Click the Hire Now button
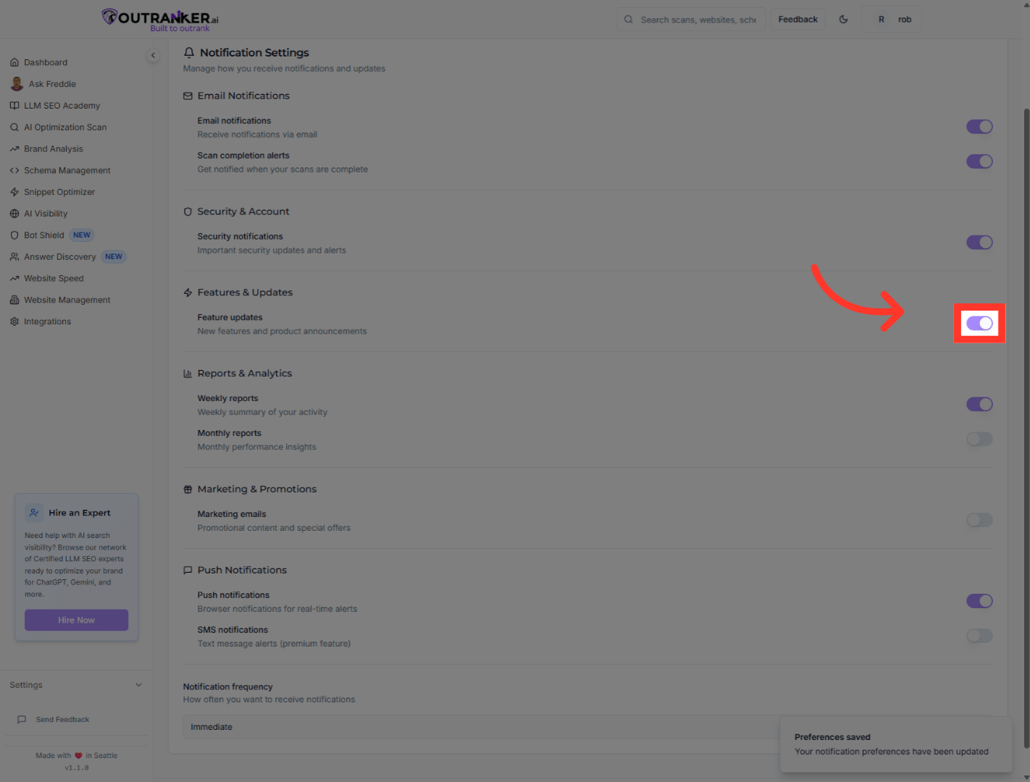This screenshot has height=782, width=1030. tap(76, 620)
